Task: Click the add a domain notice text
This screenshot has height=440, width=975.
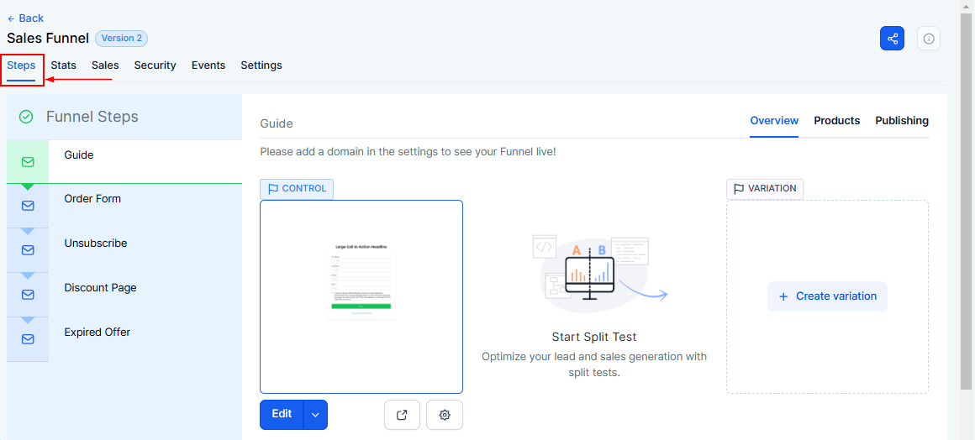Action: click(x=408, y=151)
